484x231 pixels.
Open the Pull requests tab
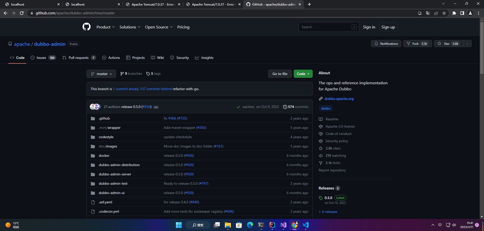coord(79,58)
